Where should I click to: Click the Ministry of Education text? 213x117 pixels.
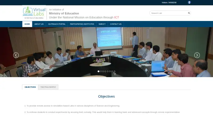[64, 14]
